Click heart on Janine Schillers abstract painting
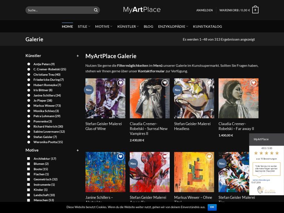This screenshot has height=213, width=284. pos(121,156)
